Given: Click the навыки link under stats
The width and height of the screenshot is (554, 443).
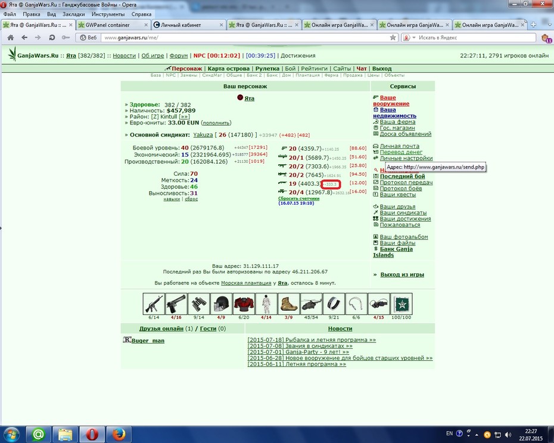Looking at the screenshot, I should coord(172,199).
